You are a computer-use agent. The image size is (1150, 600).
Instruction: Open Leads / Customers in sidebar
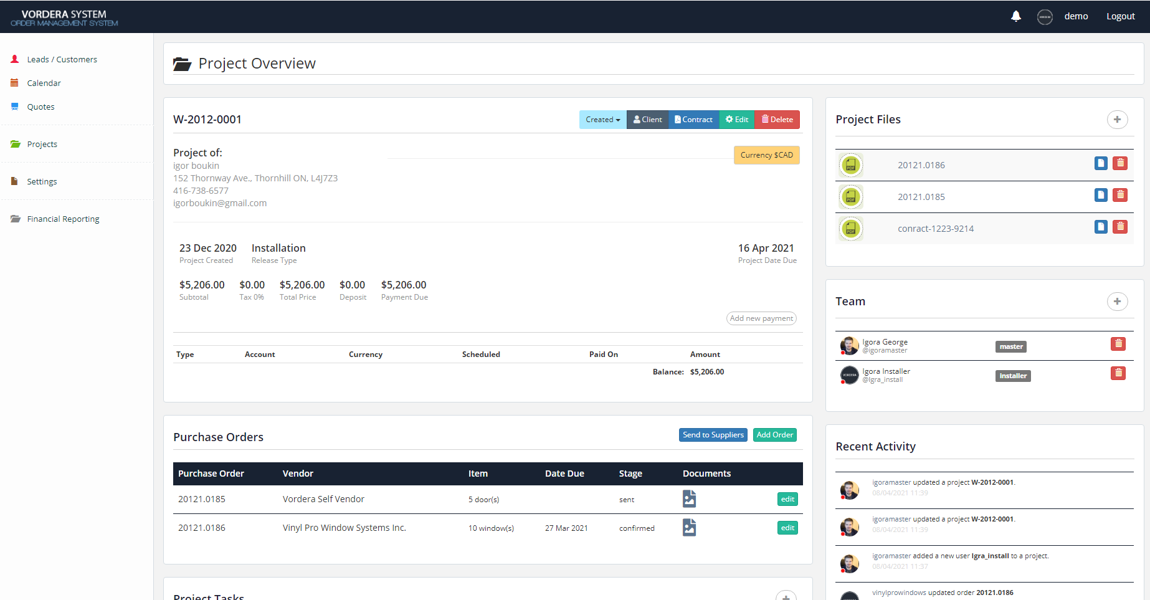(62, 60)
